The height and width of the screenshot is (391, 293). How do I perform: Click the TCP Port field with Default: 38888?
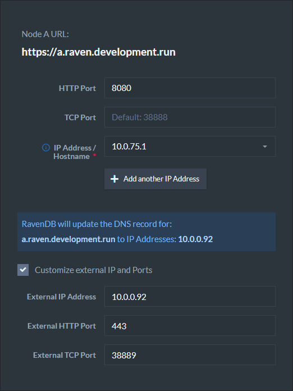190,117
